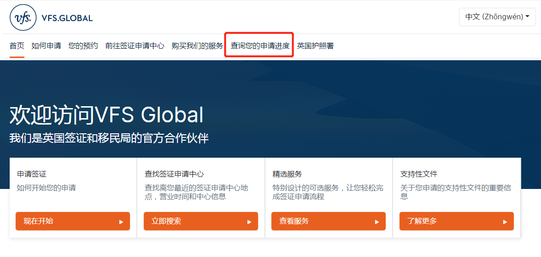Click the 申请签证 card heading
This screenshot has width=541, height=257.
(32, 174)
